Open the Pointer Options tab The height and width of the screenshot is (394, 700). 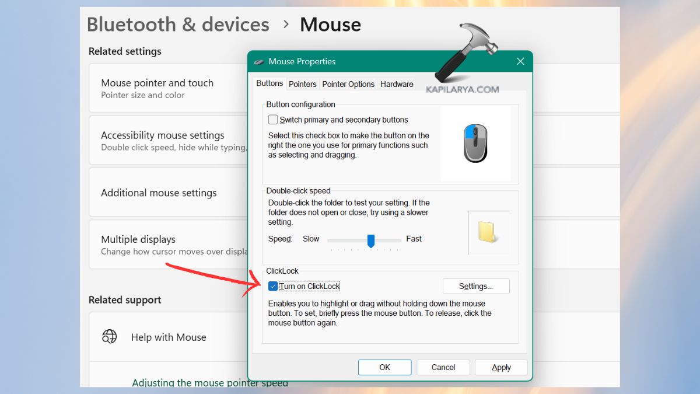click(x=348, y=84)
